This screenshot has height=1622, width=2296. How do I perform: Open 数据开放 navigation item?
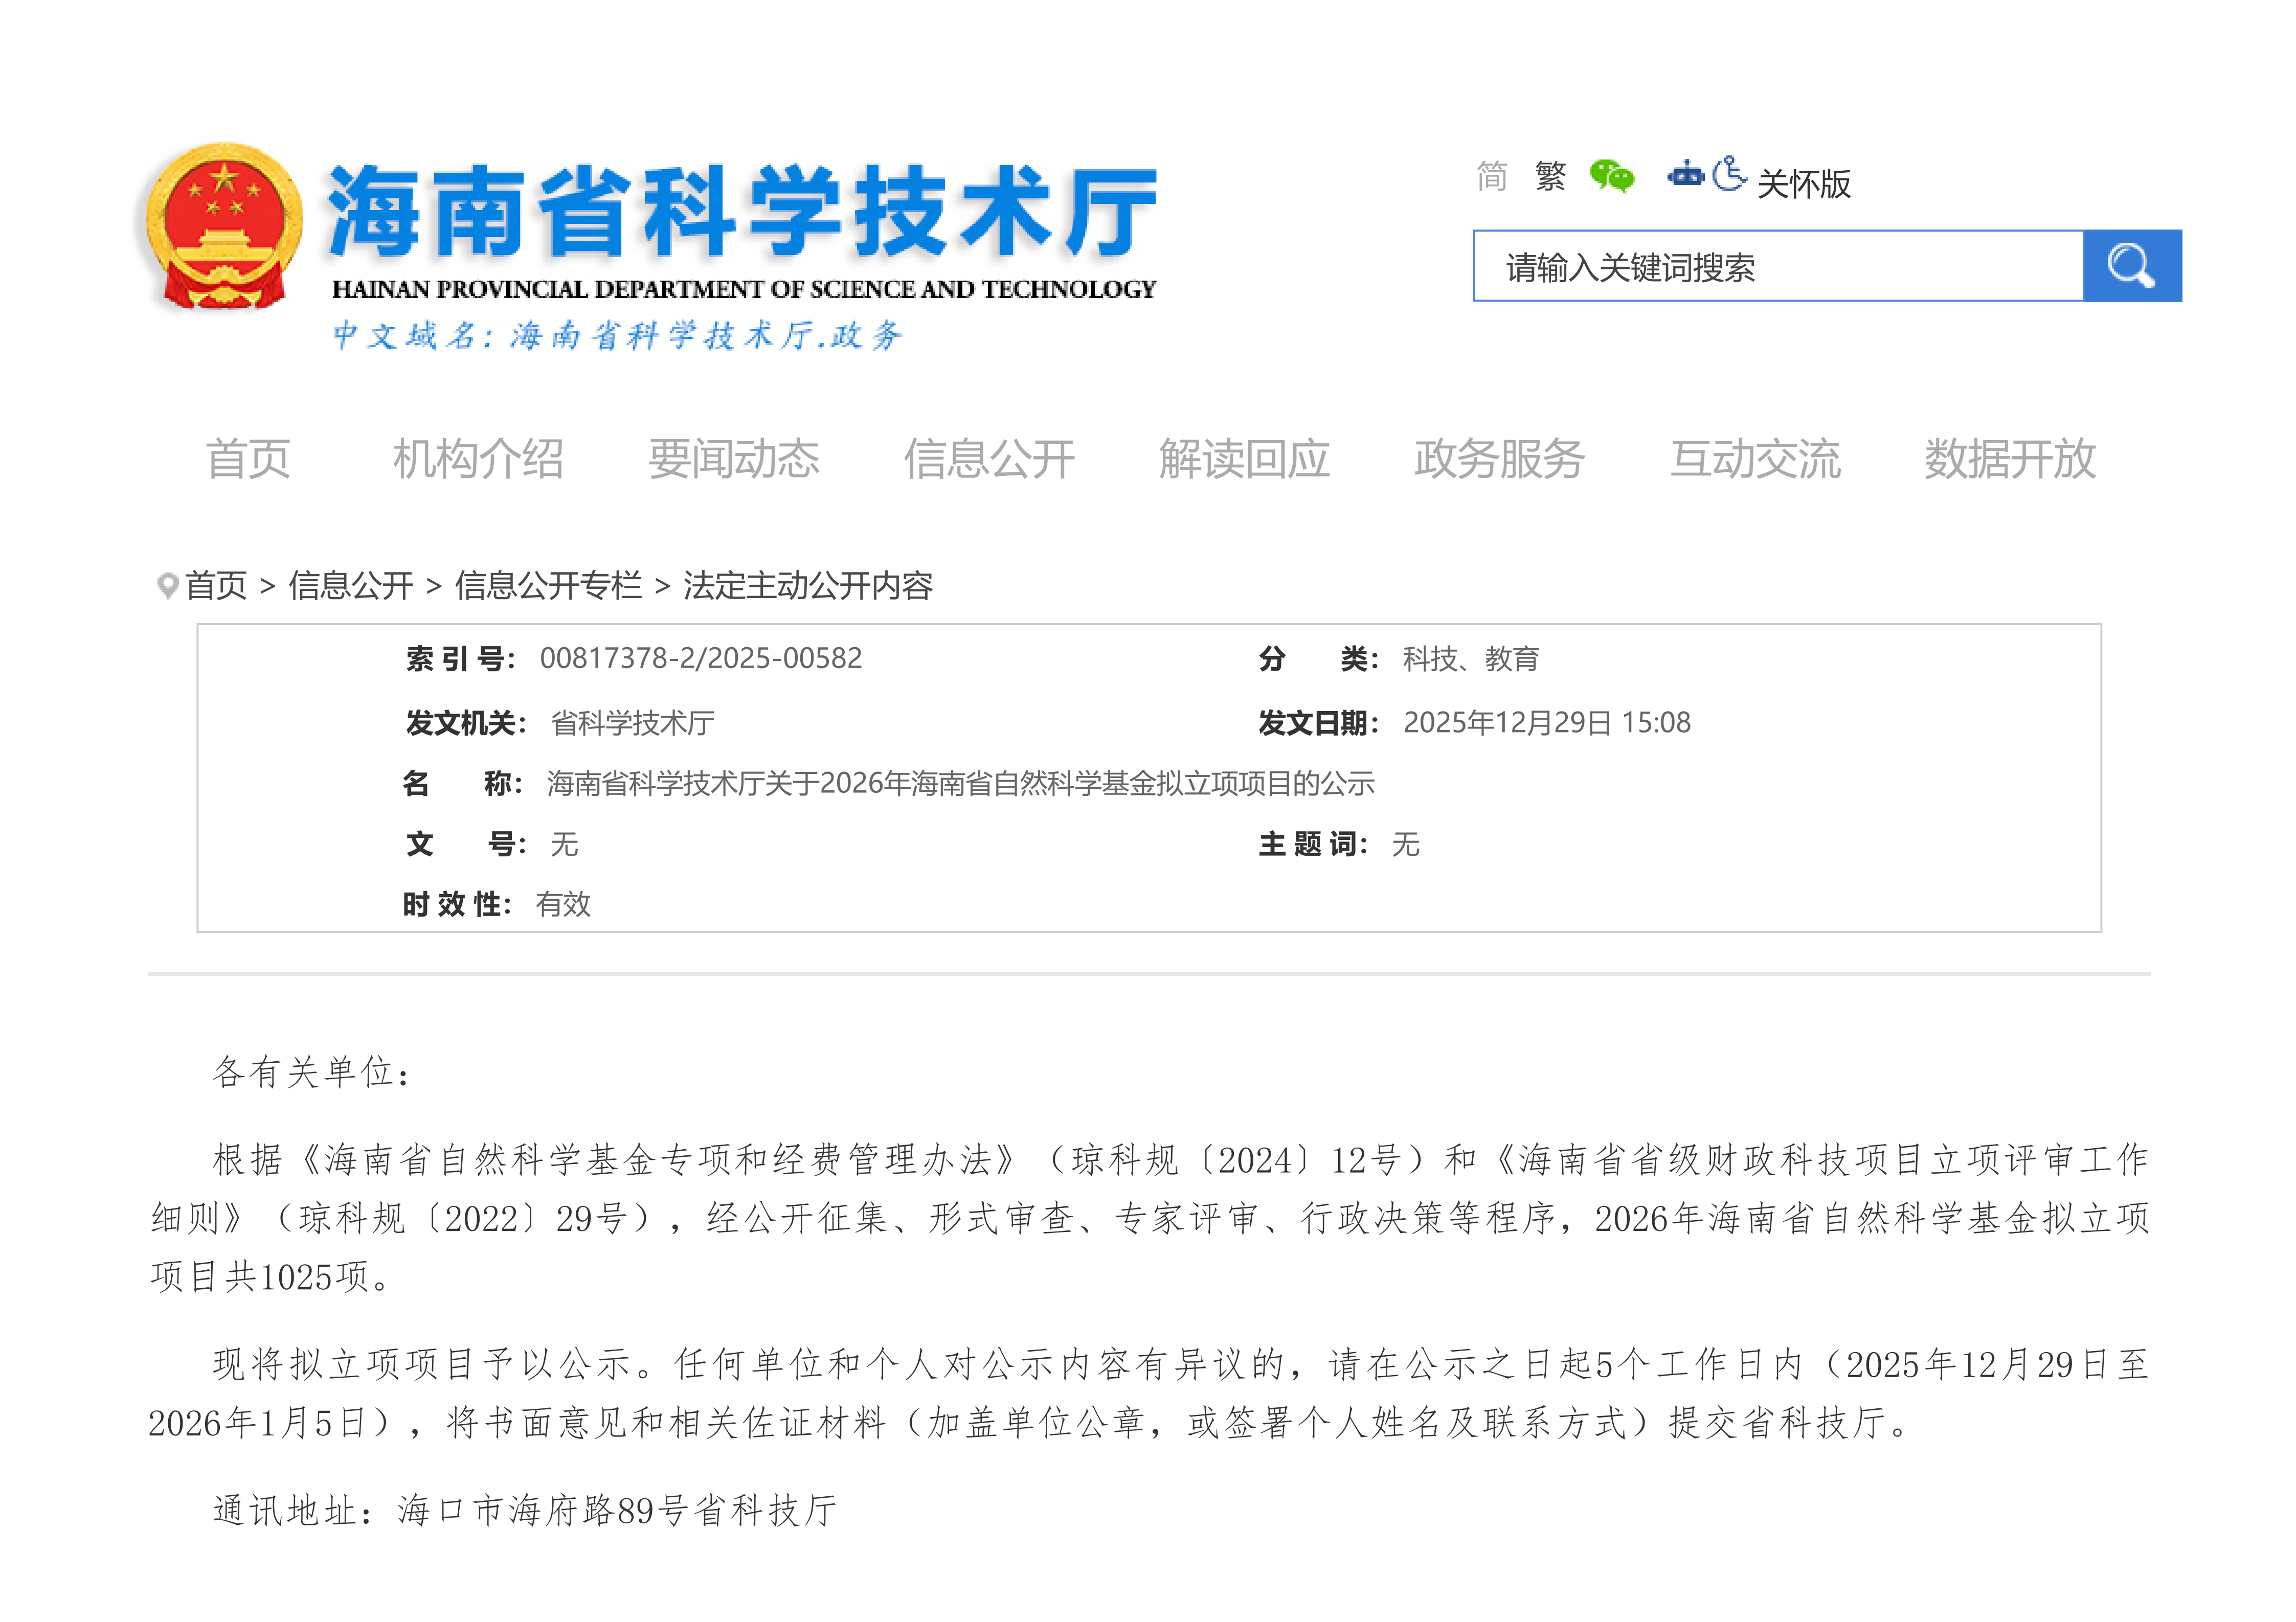pos(2009,459)
